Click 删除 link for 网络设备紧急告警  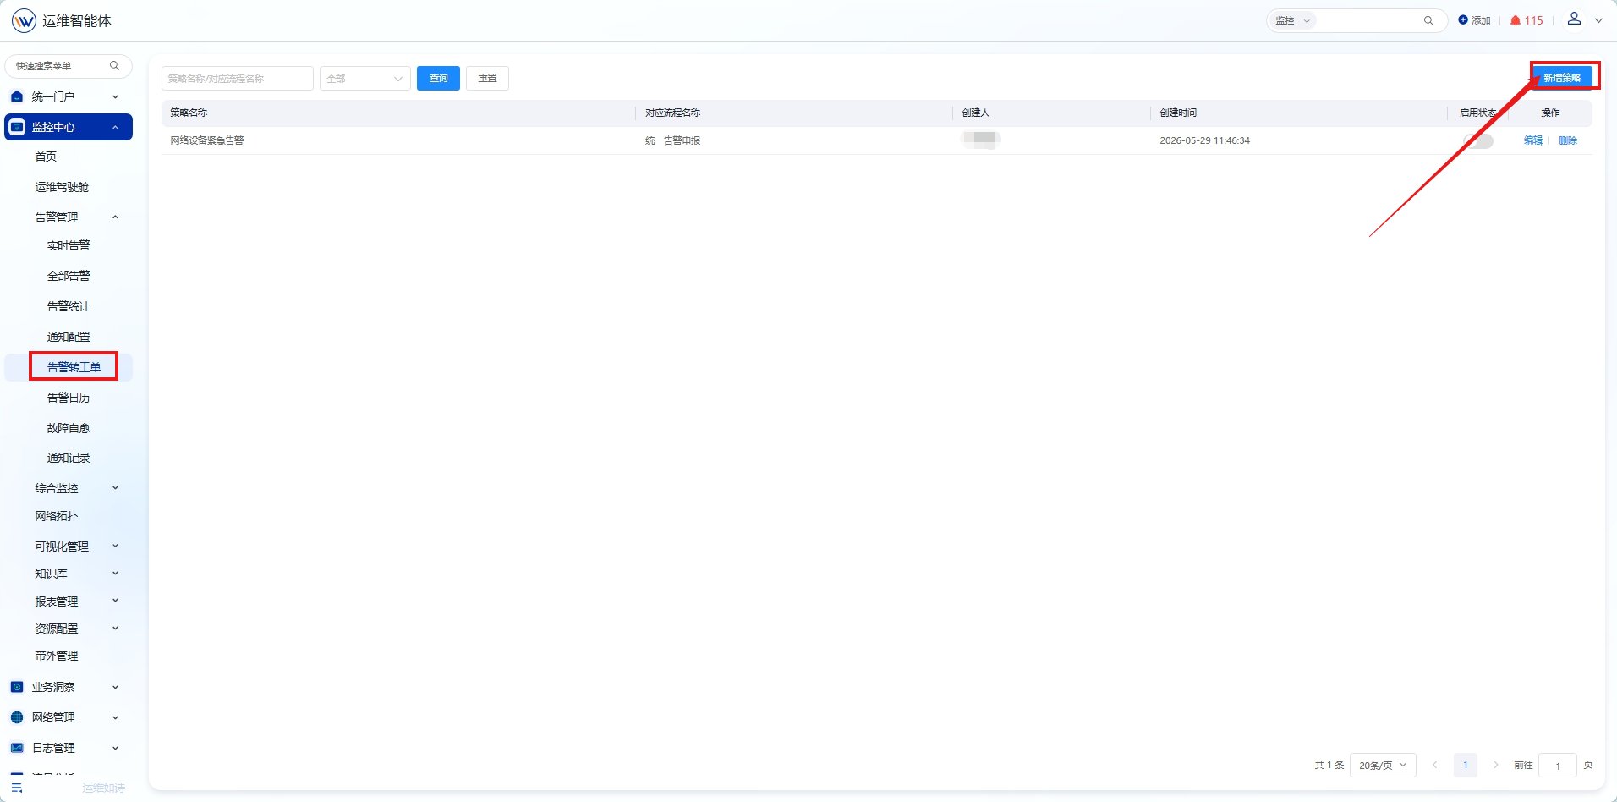coord(1567,140)
